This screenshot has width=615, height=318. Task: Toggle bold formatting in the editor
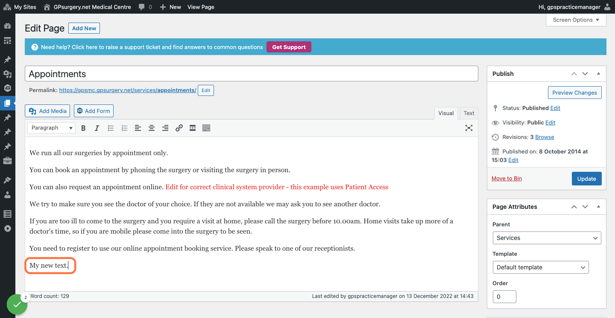[x=83, y=128]
